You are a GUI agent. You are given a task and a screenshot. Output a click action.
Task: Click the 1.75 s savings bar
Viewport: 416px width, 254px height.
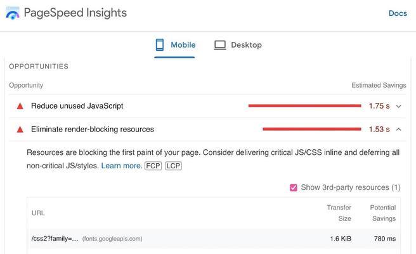click(x=305, y=106)
